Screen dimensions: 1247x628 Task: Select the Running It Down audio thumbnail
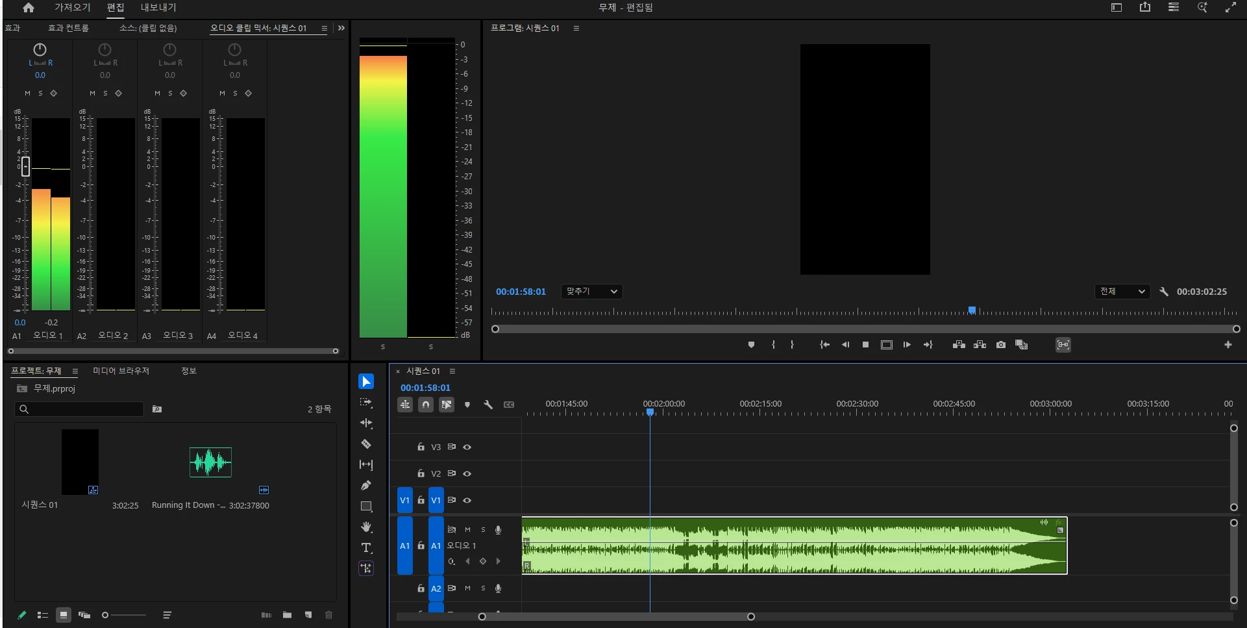(x=210, y=462)
